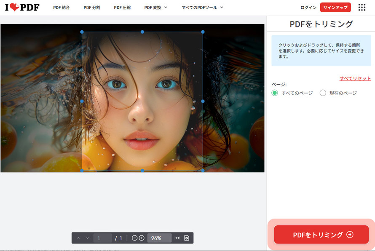Click the fit-to-width icon

tap(177, 238)
